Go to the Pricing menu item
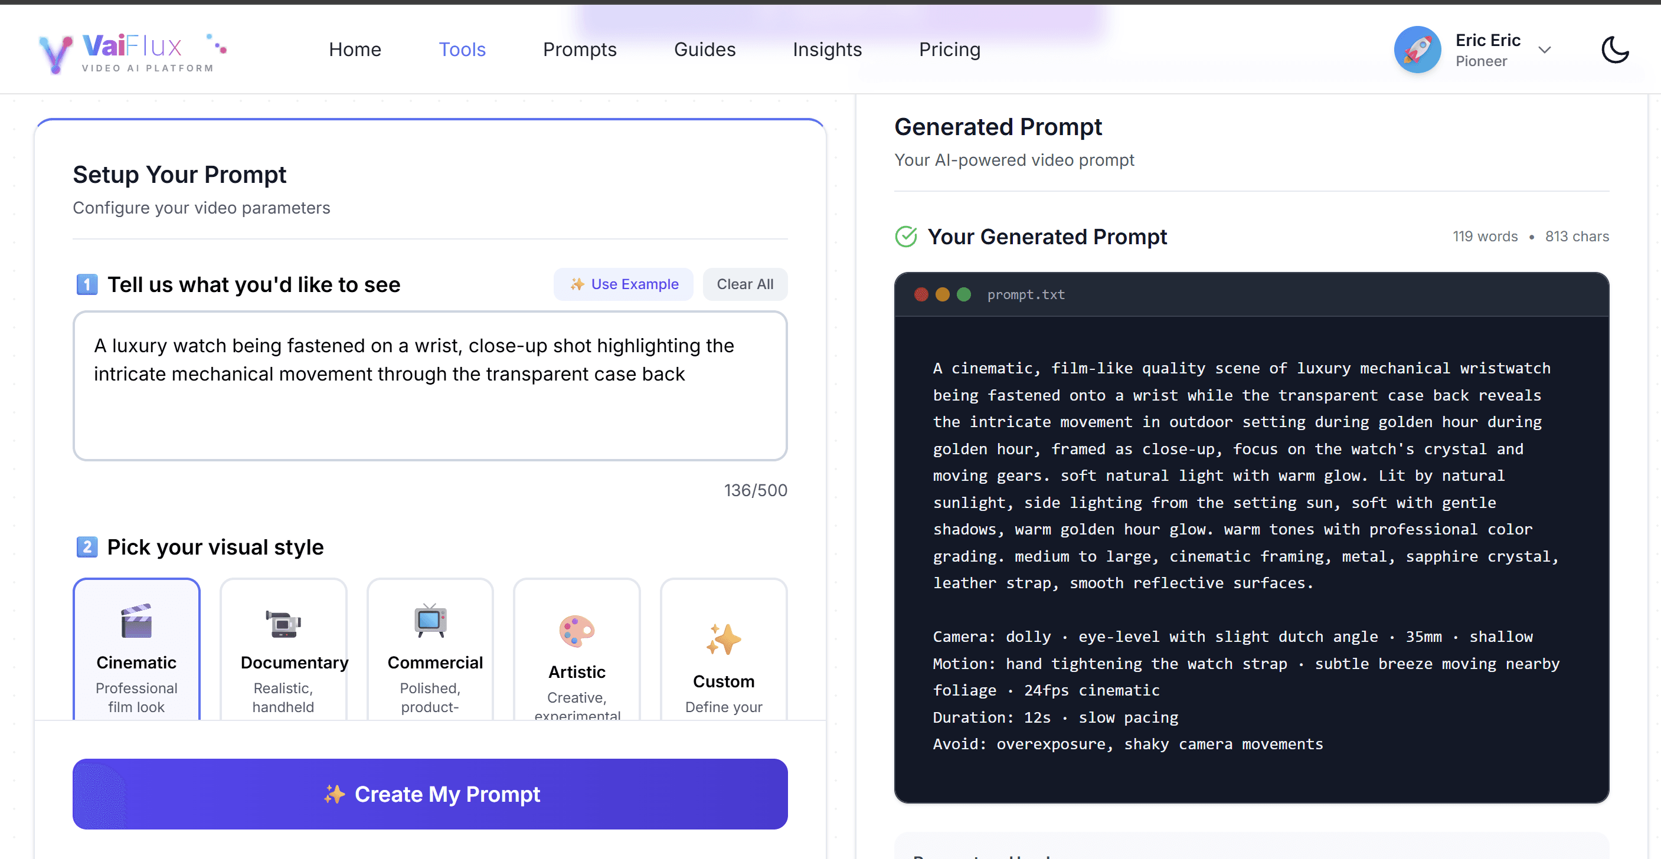Image resolution: width=1661 pixels, height=859 pixels. pyautogui.click(x=949, y=50)
